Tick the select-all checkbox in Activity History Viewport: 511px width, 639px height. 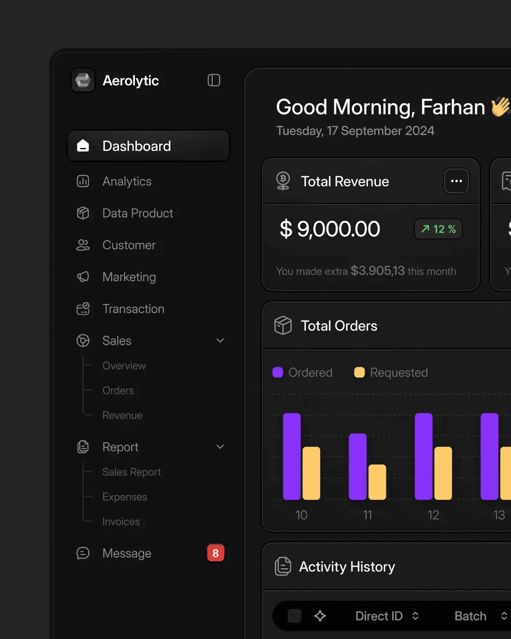point(294,616)
